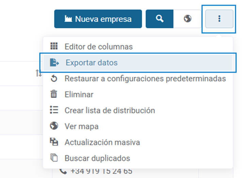Image resolution: width=243 pixels, height=178 pixels.
Task: Click the magnifying glass search button
Action: point(160,19)
